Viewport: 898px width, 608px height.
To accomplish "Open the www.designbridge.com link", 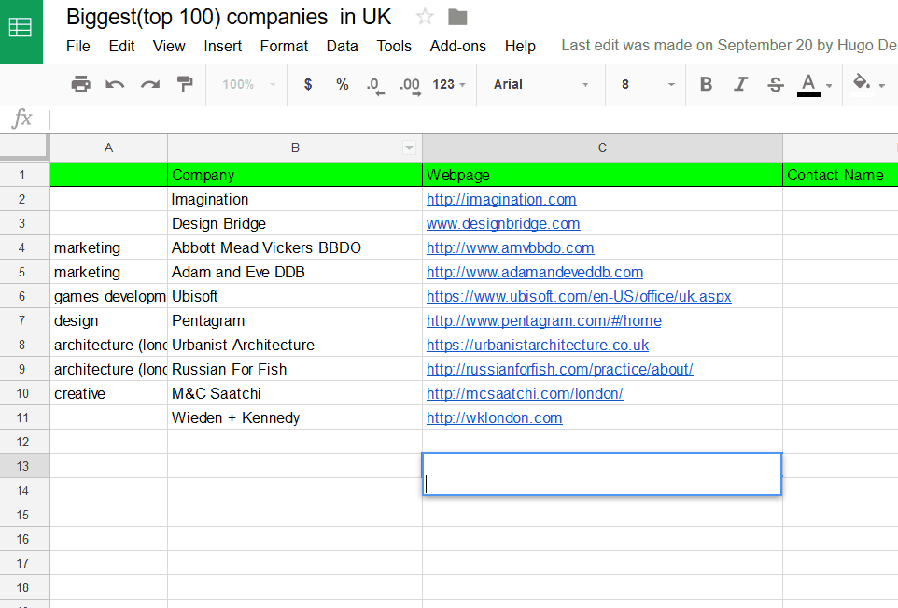I will coord(503,223).
